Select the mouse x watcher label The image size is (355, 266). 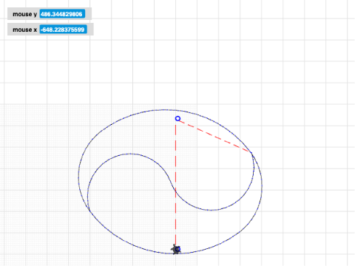[24, 30]
